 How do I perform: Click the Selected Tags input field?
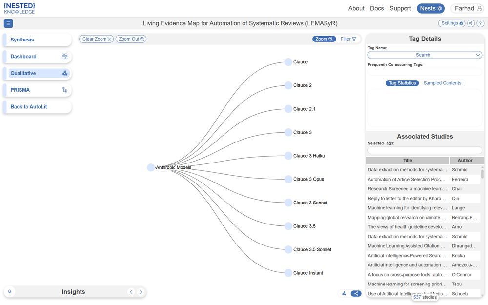point(425,150)
